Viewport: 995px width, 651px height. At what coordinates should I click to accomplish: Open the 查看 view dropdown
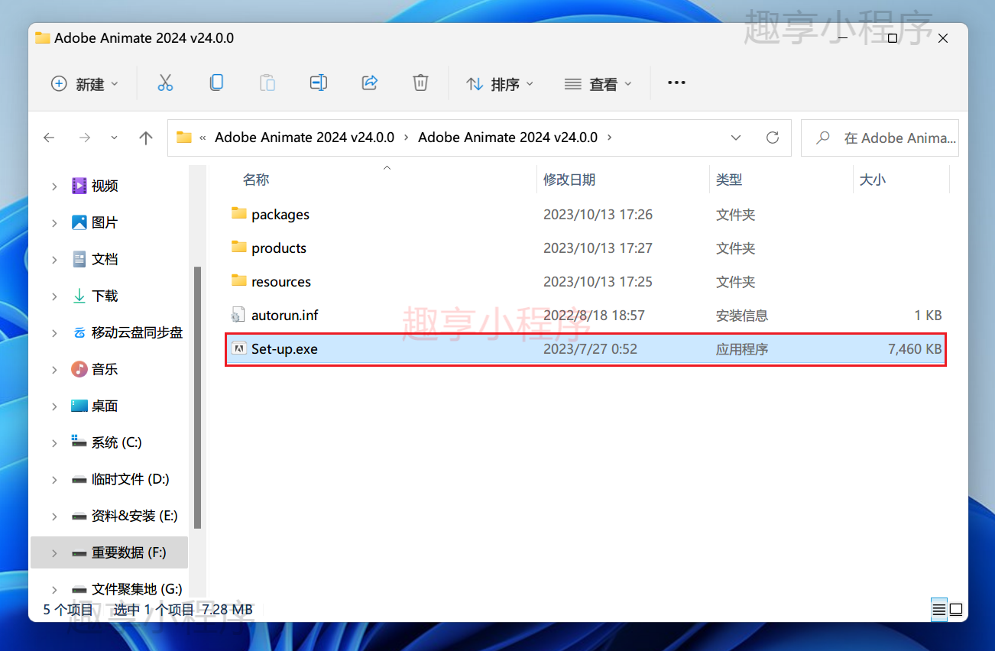click(598, 83)
